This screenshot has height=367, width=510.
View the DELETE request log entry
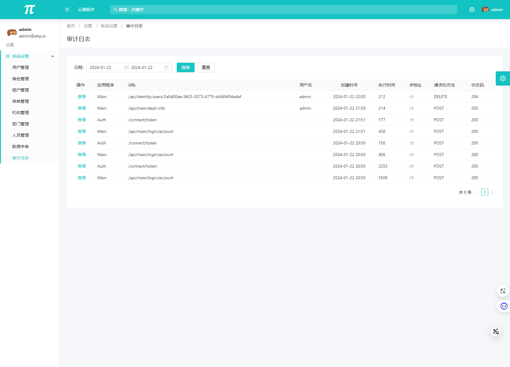pyautogui.click(x=82, y=97)
